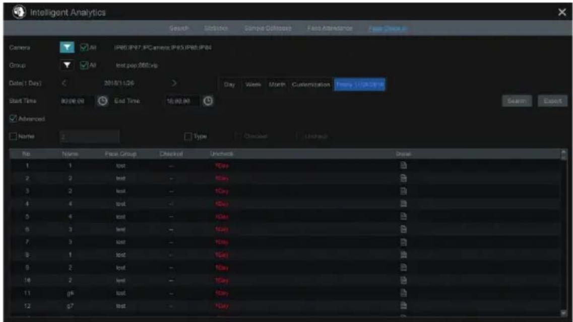This screenshot has width=573, height=322.
Task: Click the Checked column header
Action: 171,154
